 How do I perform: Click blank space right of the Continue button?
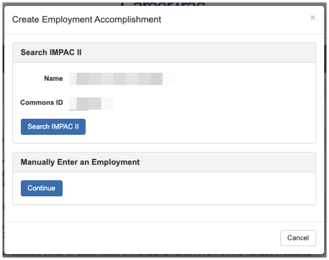click(x=187, y=188)
